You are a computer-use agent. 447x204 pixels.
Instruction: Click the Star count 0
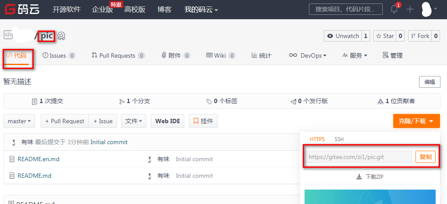[400, 36]
